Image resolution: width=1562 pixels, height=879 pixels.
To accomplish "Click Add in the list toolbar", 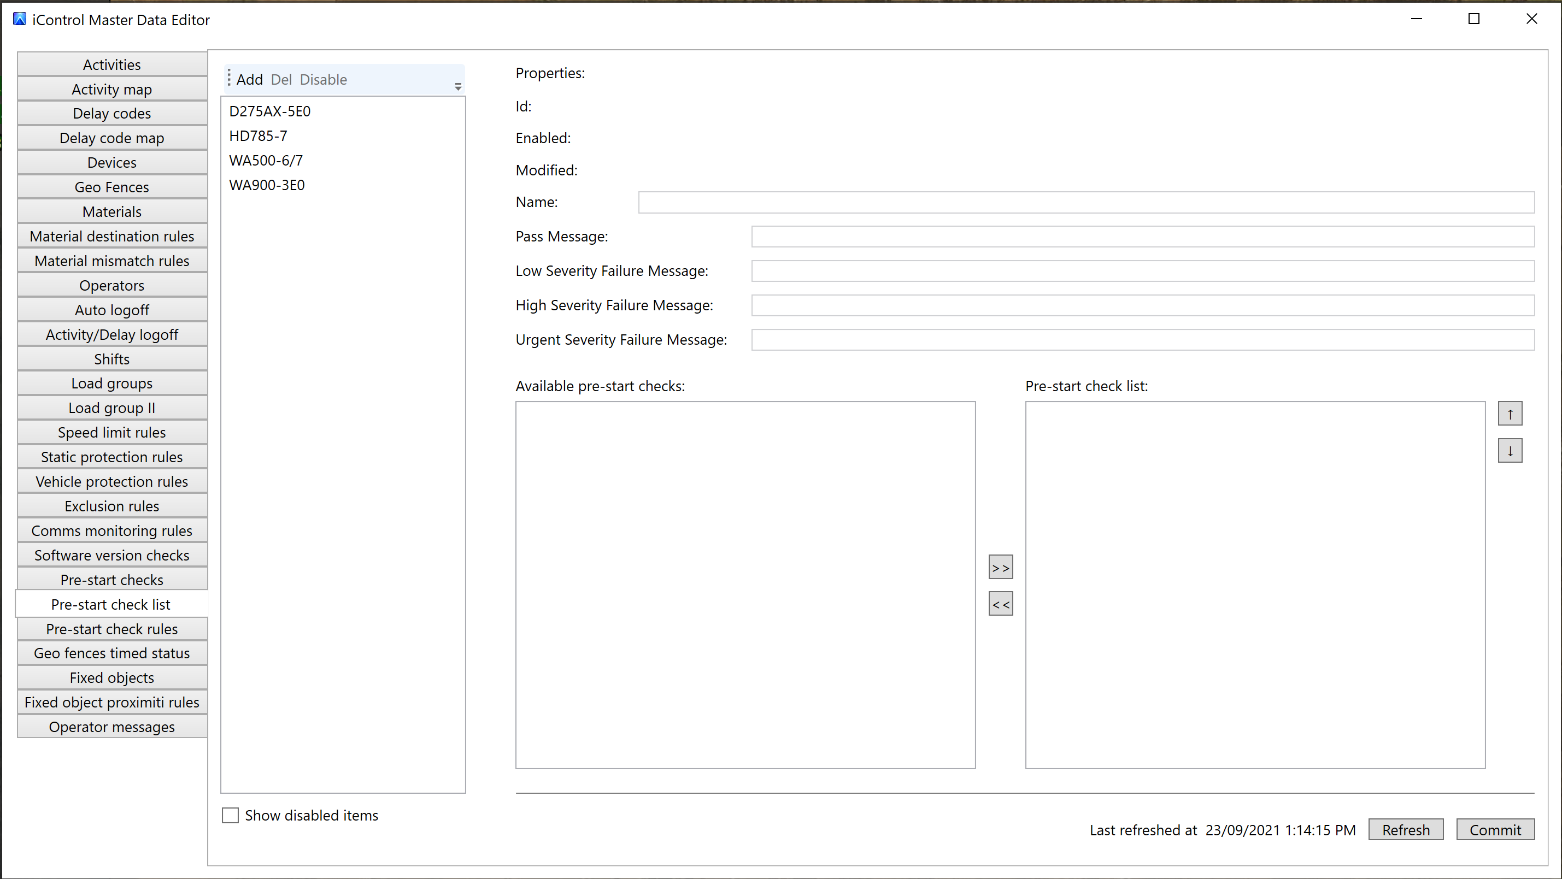I will tap(249, 79).
